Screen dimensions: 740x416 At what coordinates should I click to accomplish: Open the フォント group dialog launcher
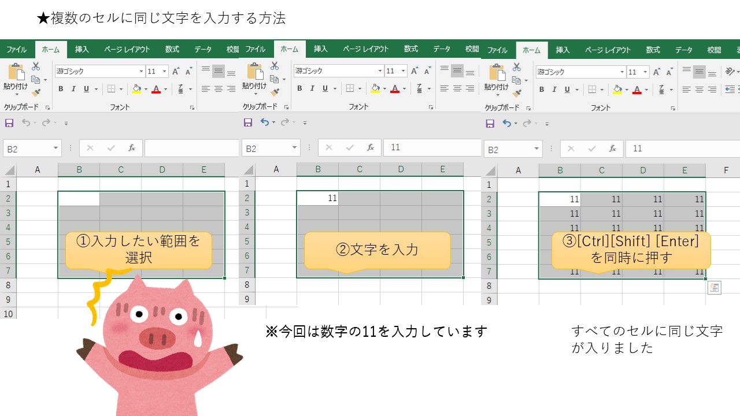coord(193,107)
